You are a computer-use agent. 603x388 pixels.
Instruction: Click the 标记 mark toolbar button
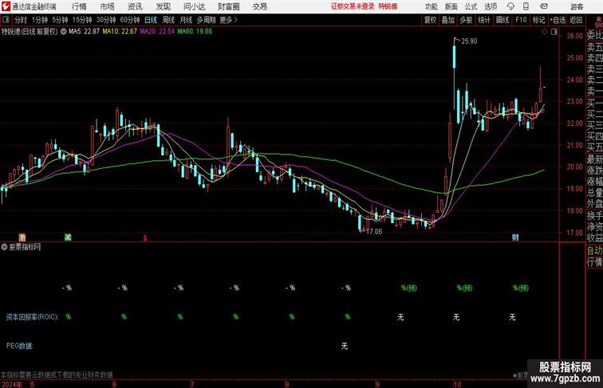pos(538,20)
